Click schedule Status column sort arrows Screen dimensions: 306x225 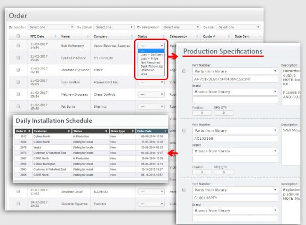[106, 131]
